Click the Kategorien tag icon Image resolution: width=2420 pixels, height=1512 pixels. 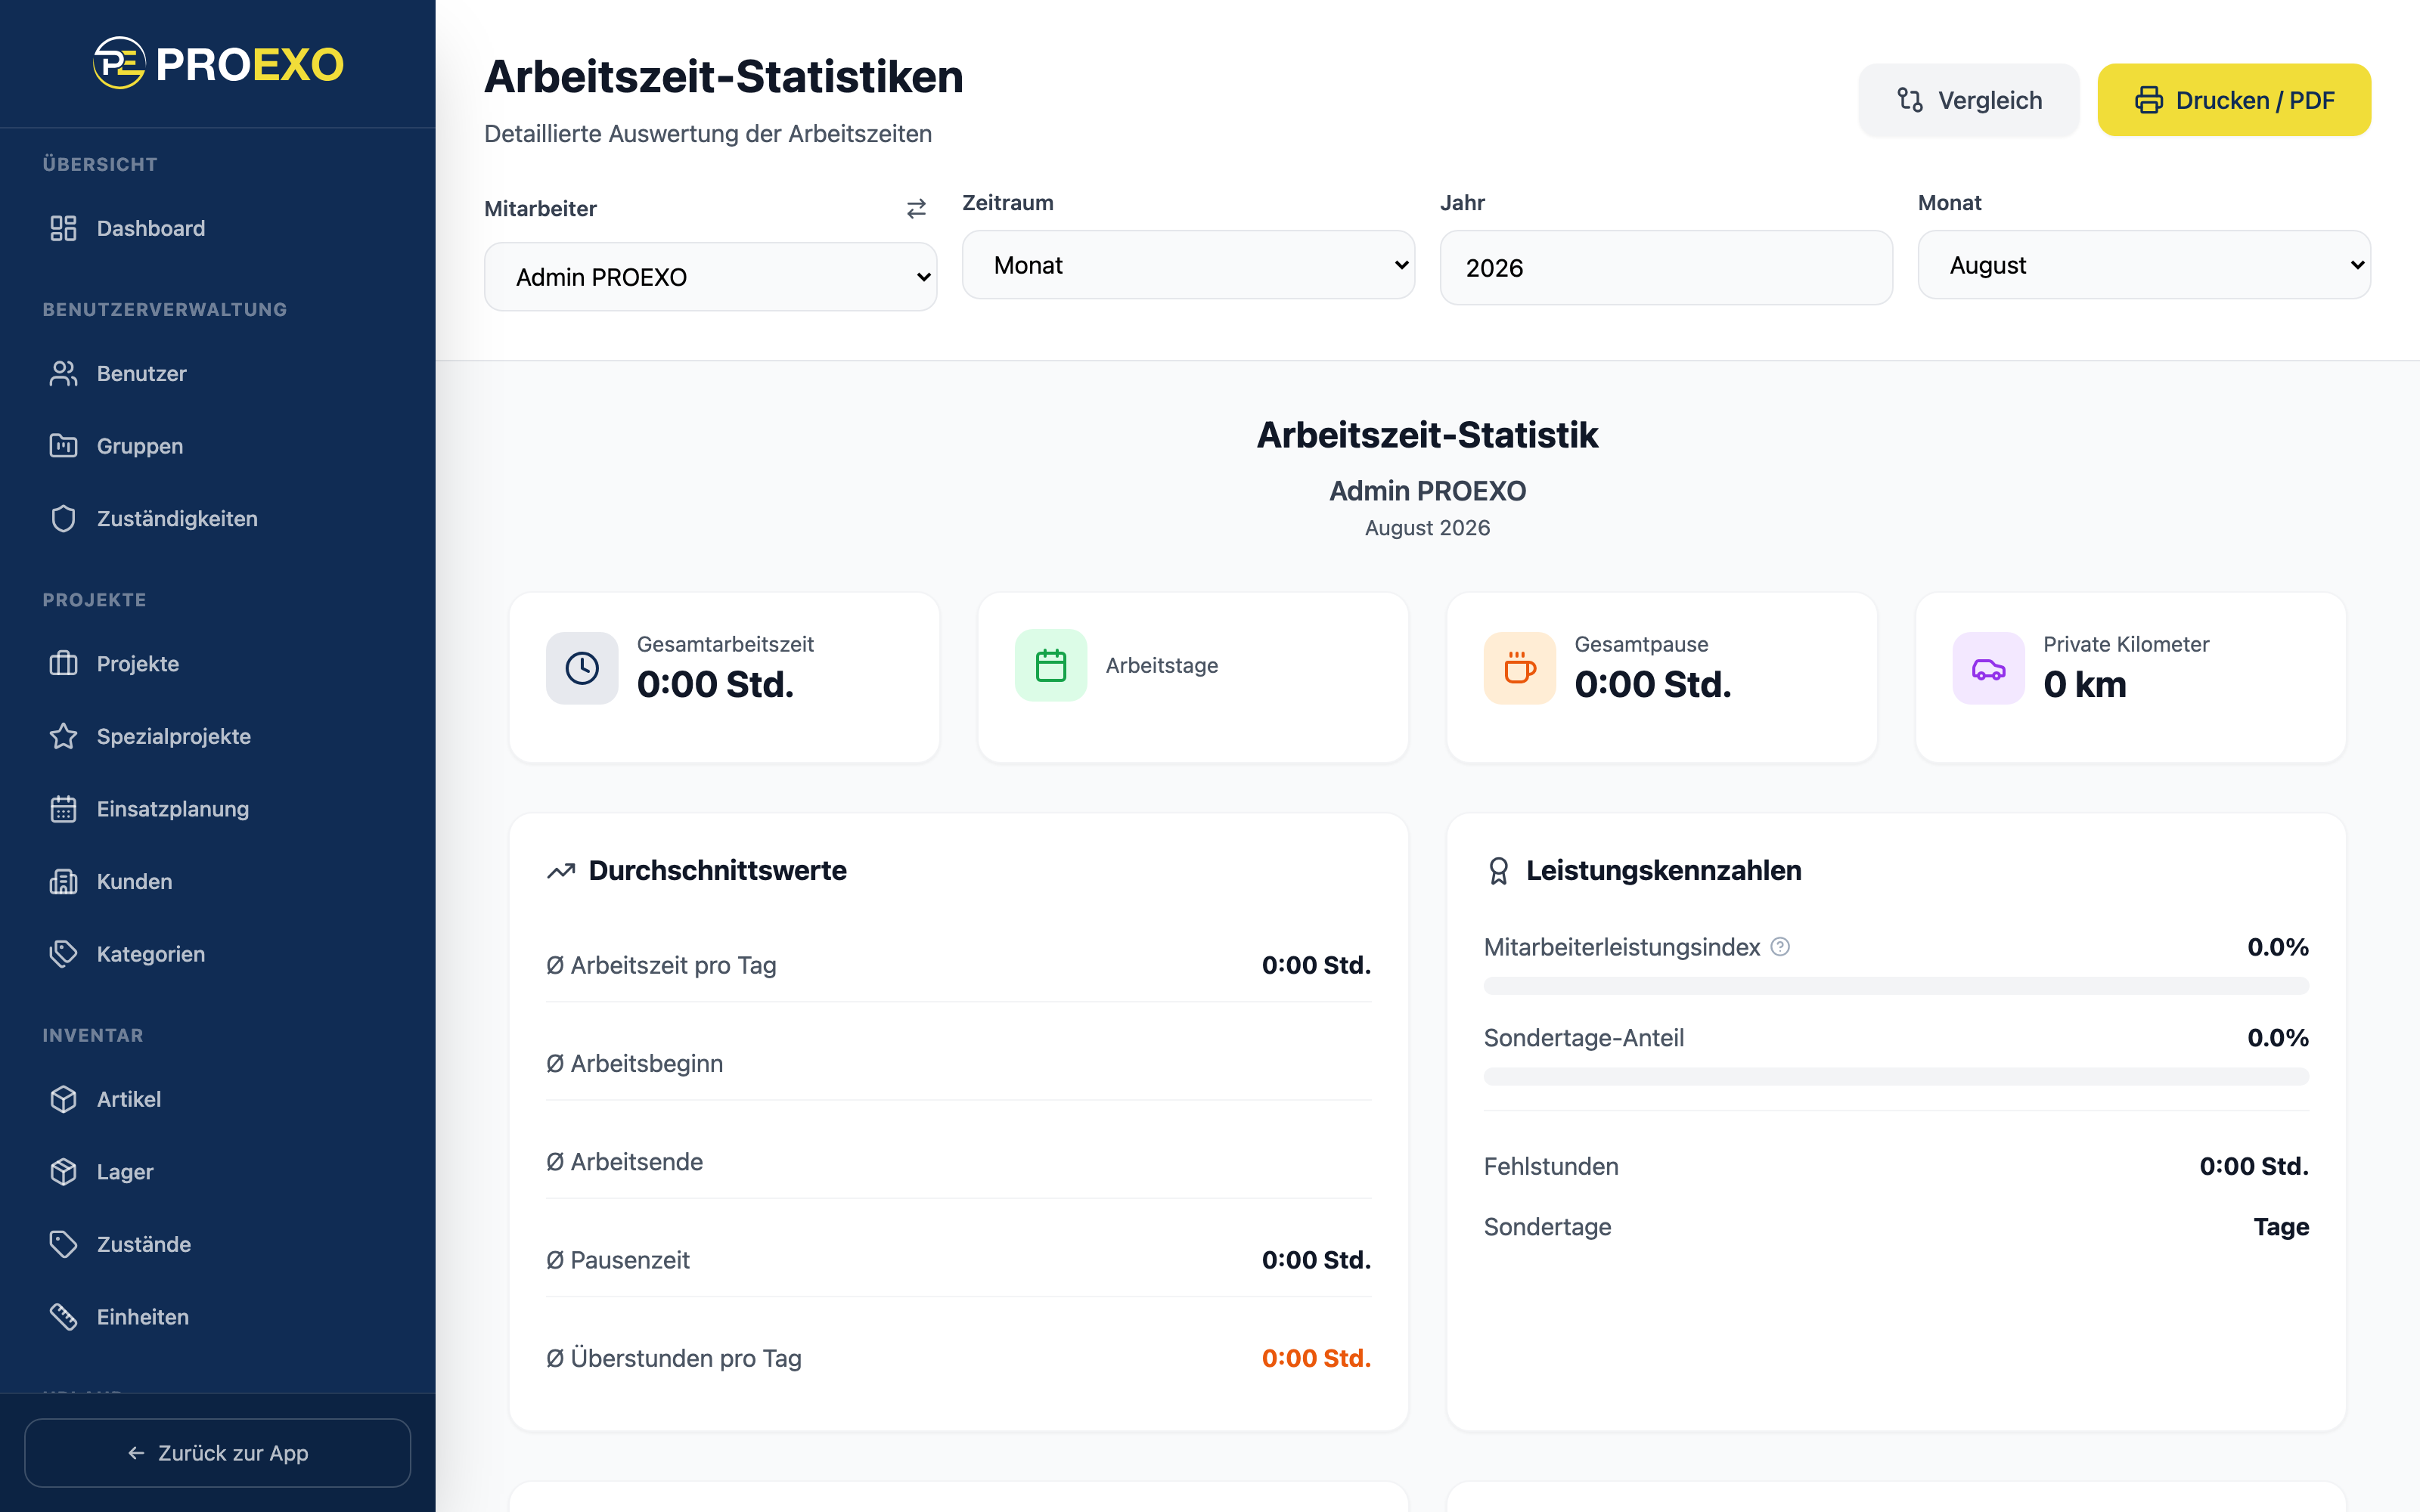click(63, 954)
